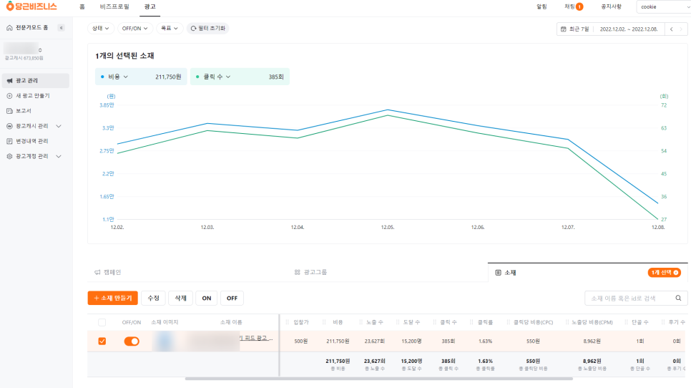The height and width of the screenshot is (388, 691).
Task: Switch to the 광고그룹 tab
Action: [310, 273]
